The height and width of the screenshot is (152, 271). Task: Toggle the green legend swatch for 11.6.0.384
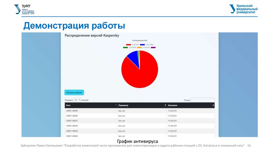(125, 47)
